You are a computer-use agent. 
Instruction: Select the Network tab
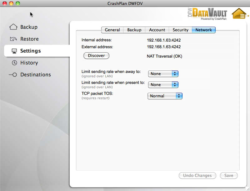(204, 30)
